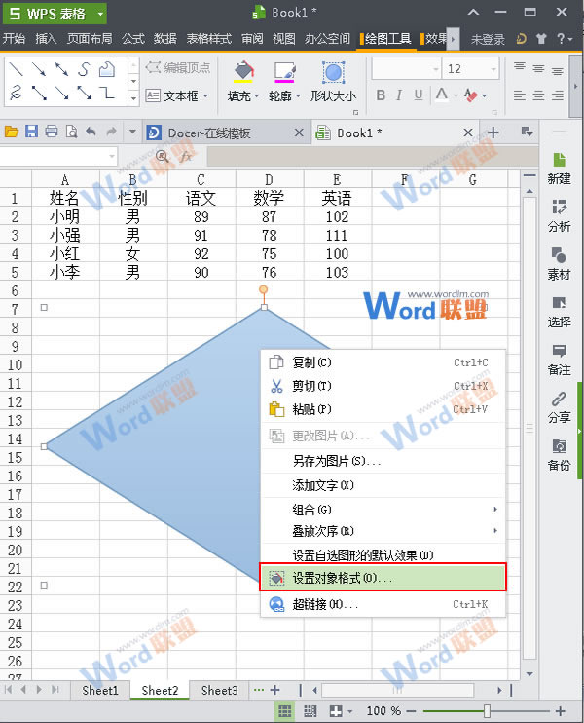Viewport: 584px width, 723px height.
Task: Click the 新建 sidebar icon
Action: [x=559, y=168]
